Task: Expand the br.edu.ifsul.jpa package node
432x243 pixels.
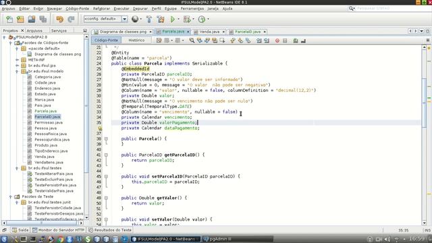Action: pyautogui.click(x=17, y=65)
